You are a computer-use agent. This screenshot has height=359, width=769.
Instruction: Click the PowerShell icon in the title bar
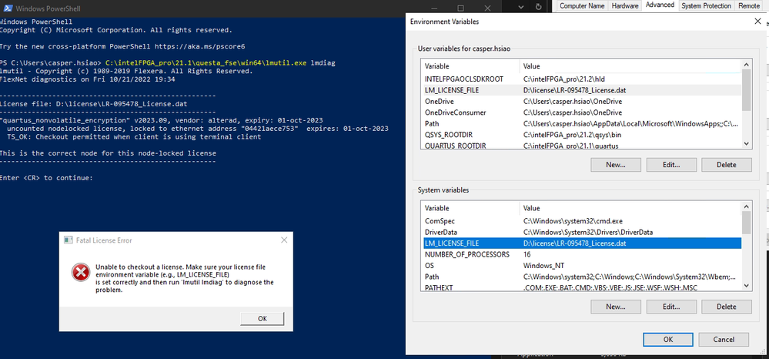pos(8,8)
